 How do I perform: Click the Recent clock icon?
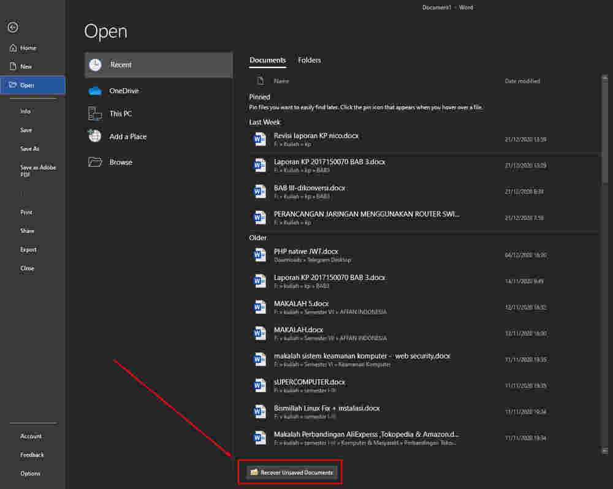(95, 65)
